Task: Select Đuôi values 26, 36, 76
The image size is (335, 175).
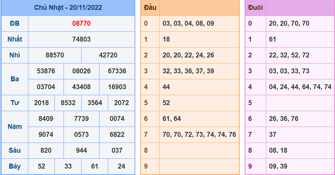Action: (284, 119)
